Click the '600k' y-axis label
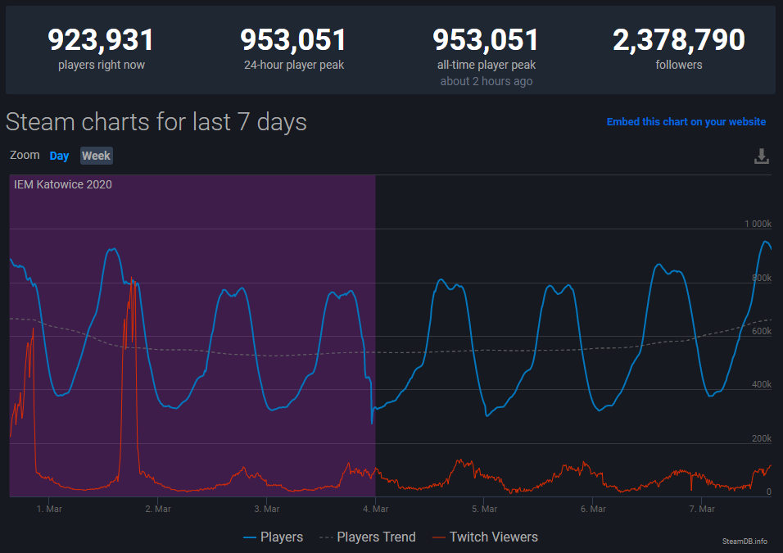The image size is (783, 553). tap(762, 331)
